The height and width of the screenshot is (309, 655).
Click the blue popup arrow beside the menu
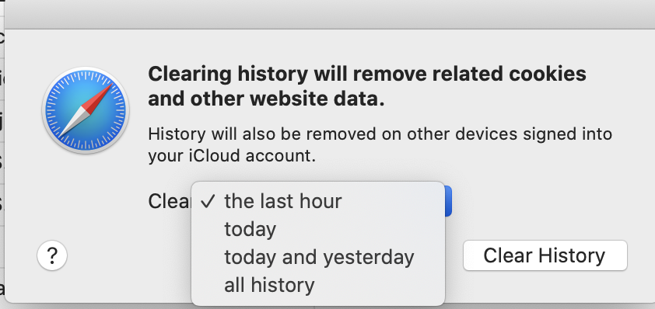(448, 201)
